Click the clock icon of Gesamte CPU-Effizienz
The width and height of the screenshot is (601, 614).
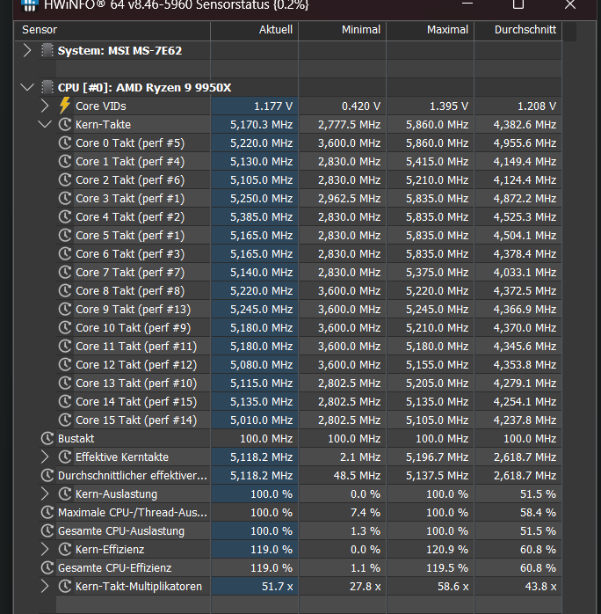(x=47, y=567)
